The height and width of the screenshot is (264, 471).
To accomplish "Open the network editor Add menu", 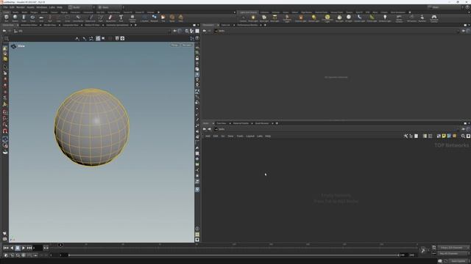I will [208, 136].
